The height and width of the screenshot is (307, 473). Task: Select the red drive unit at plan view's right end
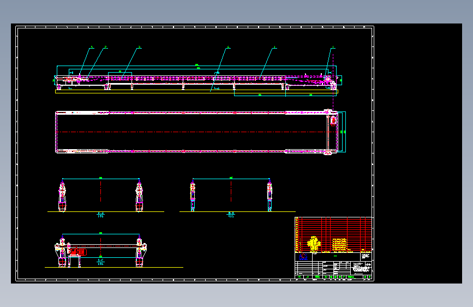333,121
